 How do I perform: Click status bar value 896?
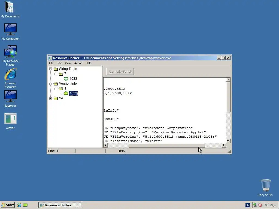coord(122,151)
